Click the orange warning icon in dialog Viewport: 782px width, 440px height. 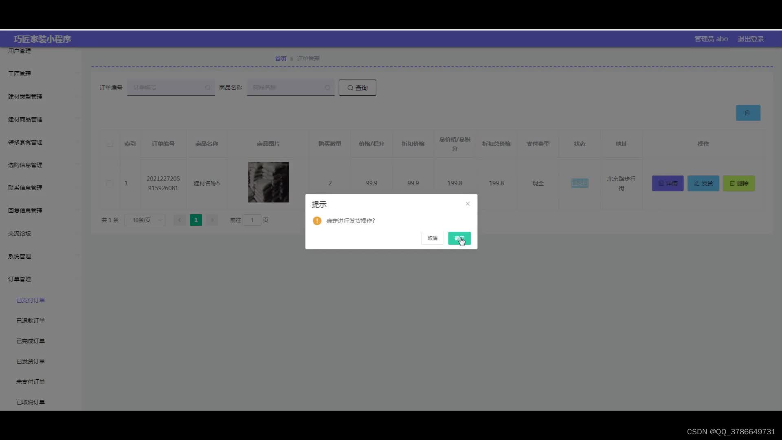317,221
